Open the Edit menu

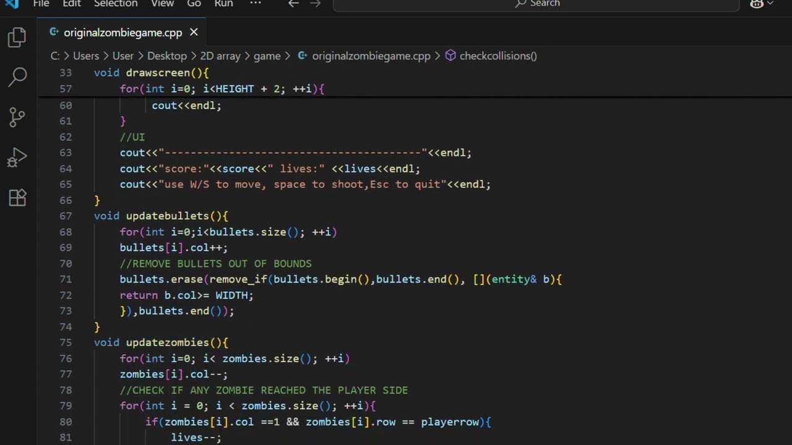pos(72,4)
